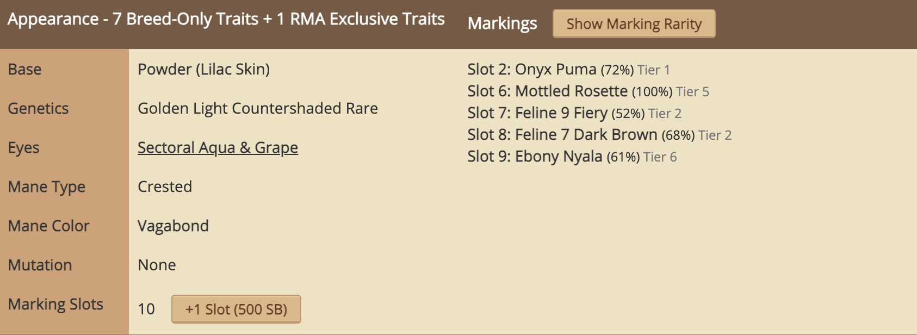Image resolution: width=917 pixels, height=335 pixels.
Task: Click the Mane Type row label
Action: point(47,187)
